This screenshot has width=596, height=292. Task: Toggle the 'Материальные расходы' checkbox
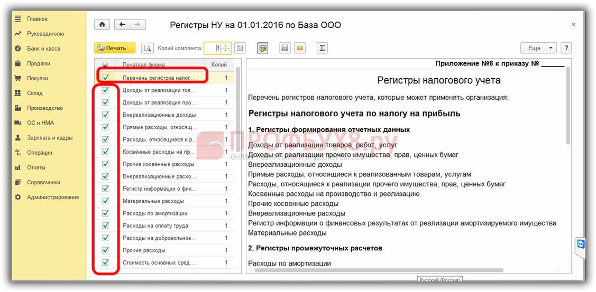pyautogui.click(x=105, y=201)
